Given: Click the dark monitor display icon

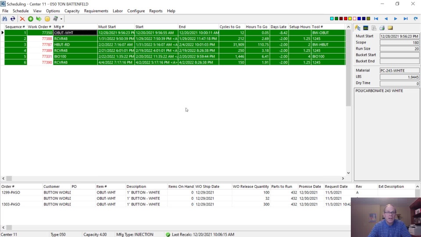Looking at the screenshot, I should click(x=366, y=28).
